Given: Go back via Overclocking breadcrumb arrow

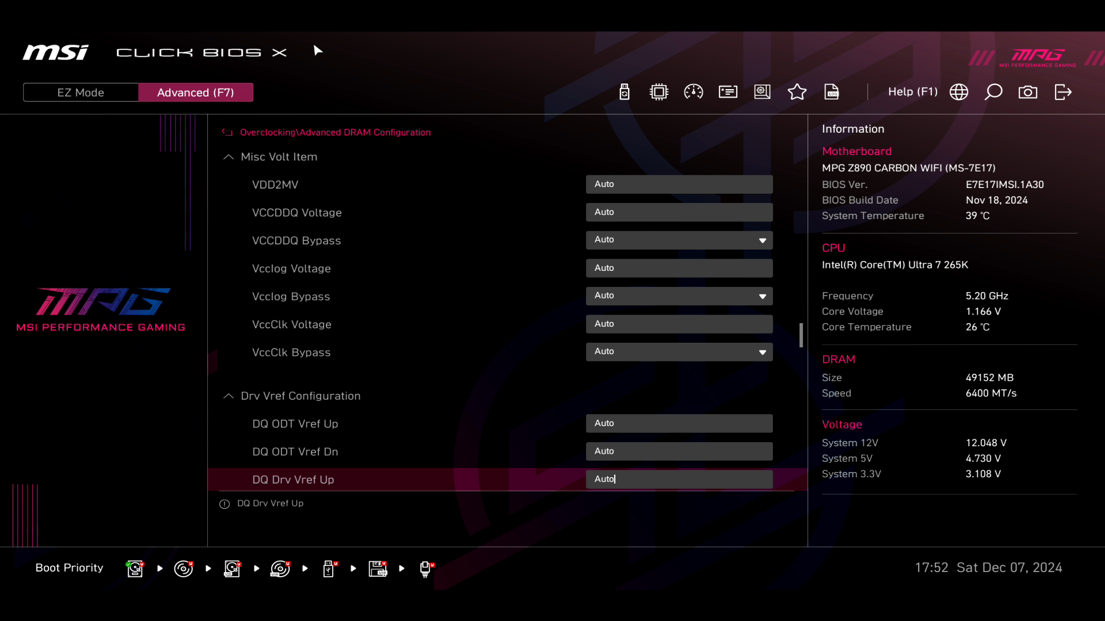Looking at the screenshot, I should click(x=227, y=132).
